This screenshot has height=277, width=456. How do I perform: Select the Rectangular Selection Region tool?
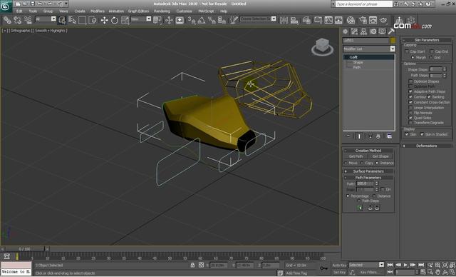point(83,20)
